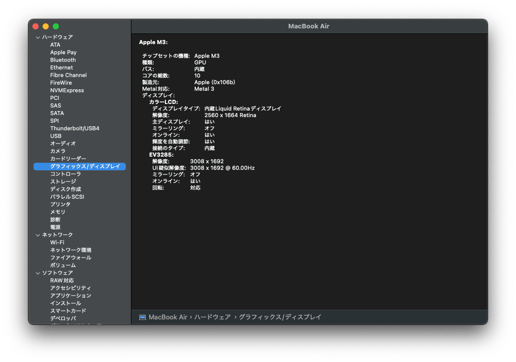
Task: Click the MacBook Air computer icon in path bar
Action: 143,317
